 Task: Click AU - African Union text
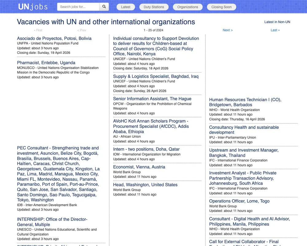(127, 137)
